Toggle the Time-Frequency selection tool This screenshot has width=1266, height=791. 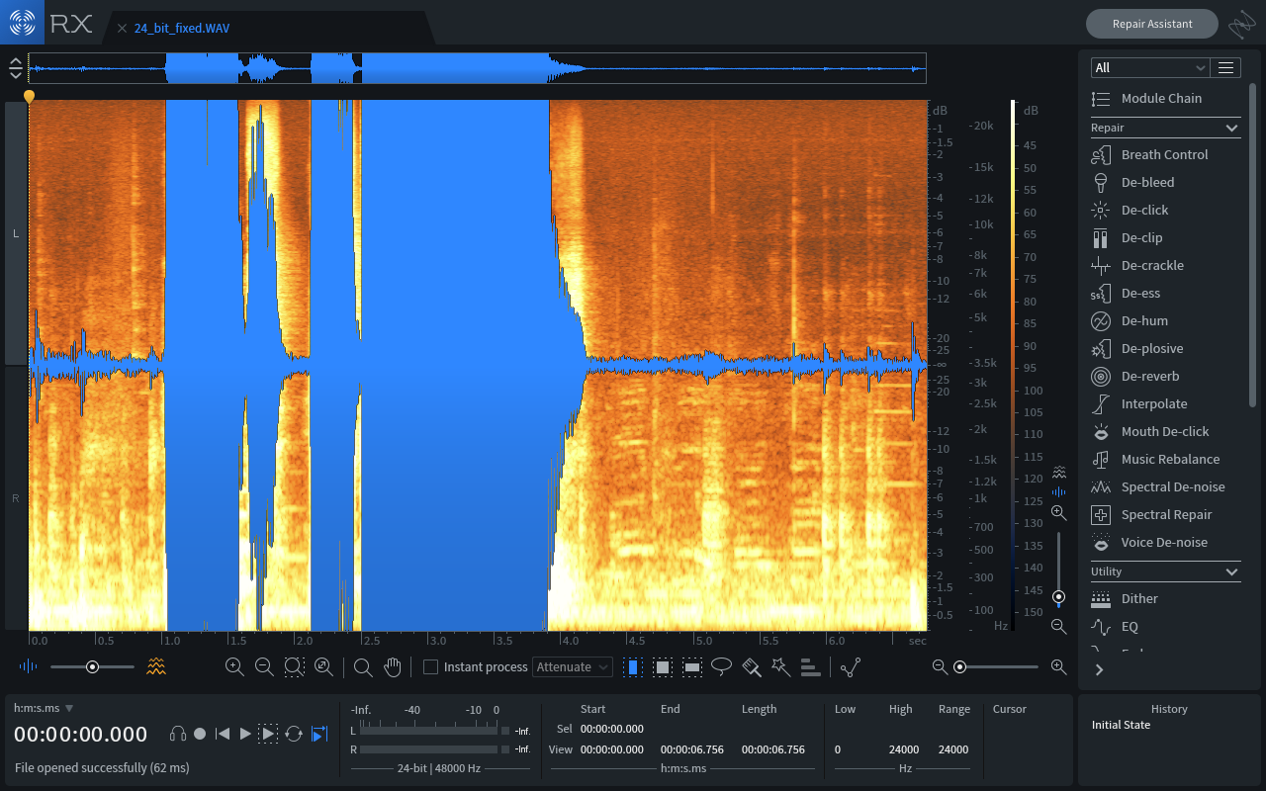tap(663, 667)
